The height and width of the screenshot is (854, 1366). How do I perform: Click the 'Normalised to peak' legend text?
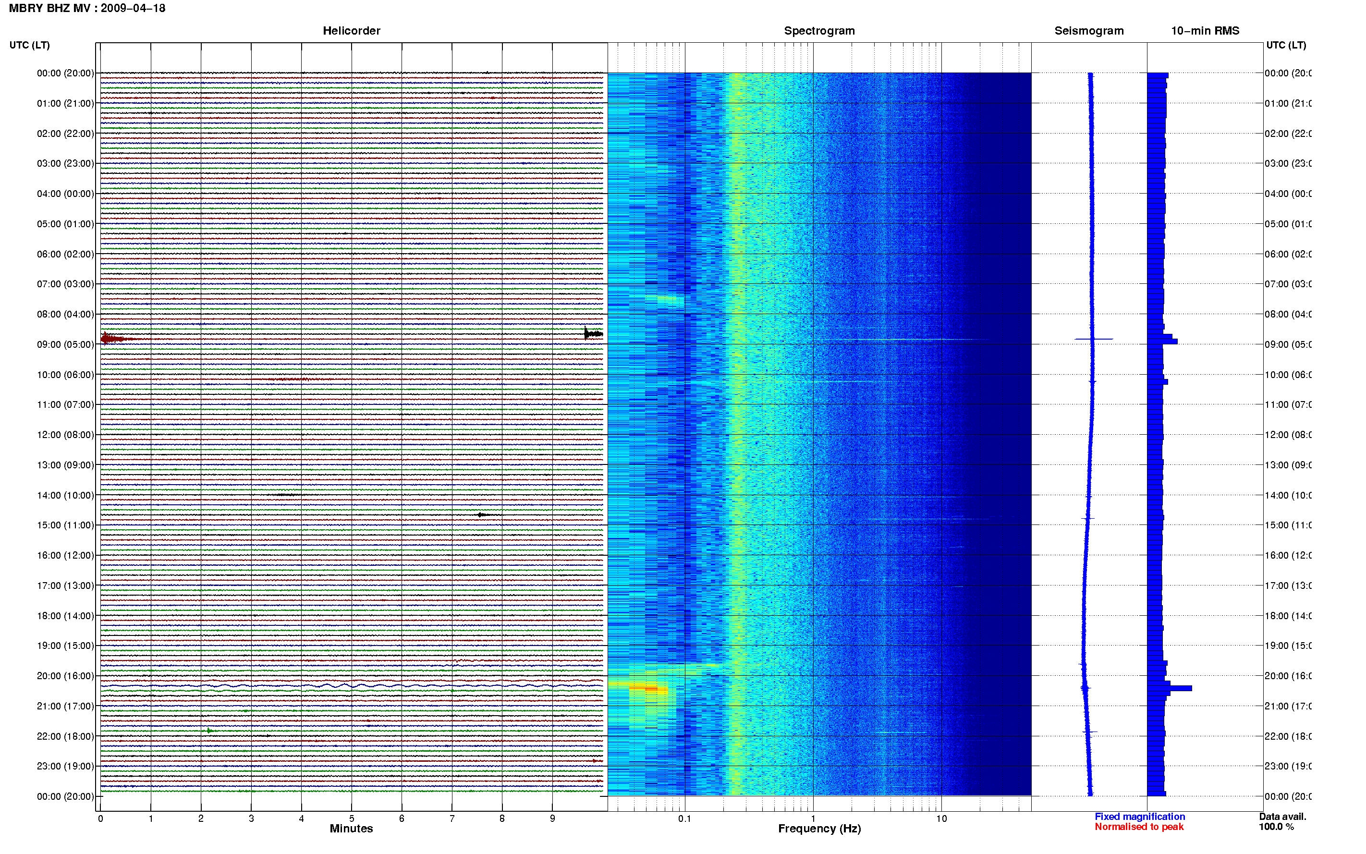pos(1139,827)
